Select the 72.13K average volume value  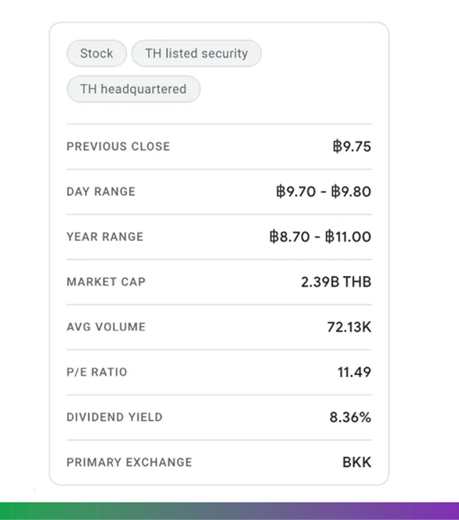[349, 327]
